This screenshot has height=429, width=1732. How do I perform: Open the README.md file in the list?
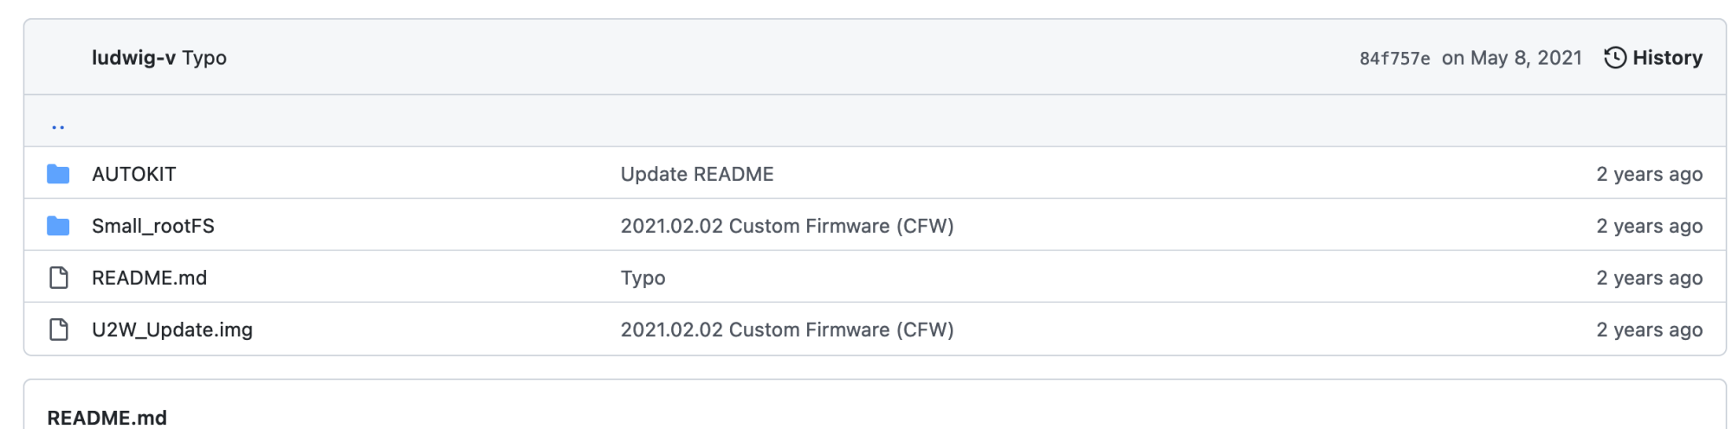pyautogui.click(x=149, y=278)
